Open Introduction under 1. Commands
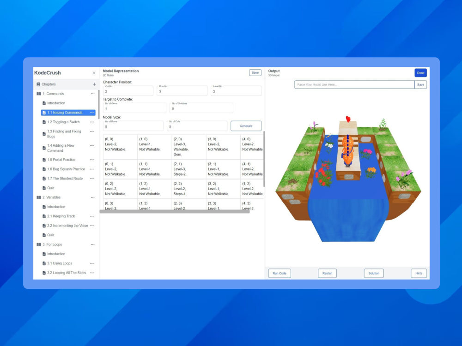The height and width of the screenshot is (346, 462). click(56, 103)
